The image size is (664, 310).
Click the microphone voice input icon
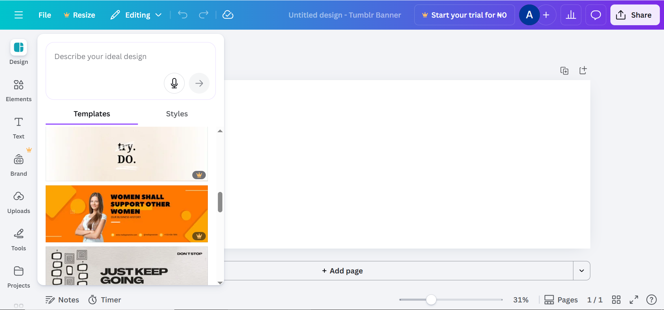pos(174,83)
